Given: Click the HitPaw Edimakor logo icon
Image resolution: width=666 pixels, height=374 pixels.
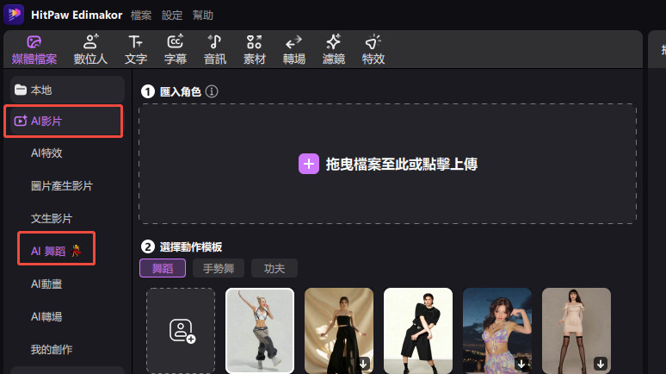Looking at the screenshot, I should [14, 14].
